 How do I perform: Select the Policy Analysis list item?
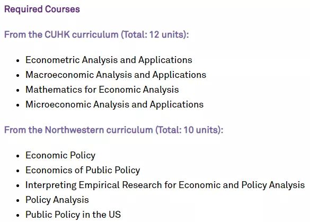click(57, 200)
